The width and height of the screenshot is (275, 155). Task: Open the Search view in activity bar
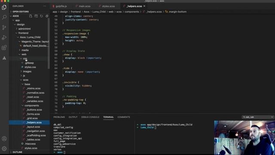(x=4, y=17)
